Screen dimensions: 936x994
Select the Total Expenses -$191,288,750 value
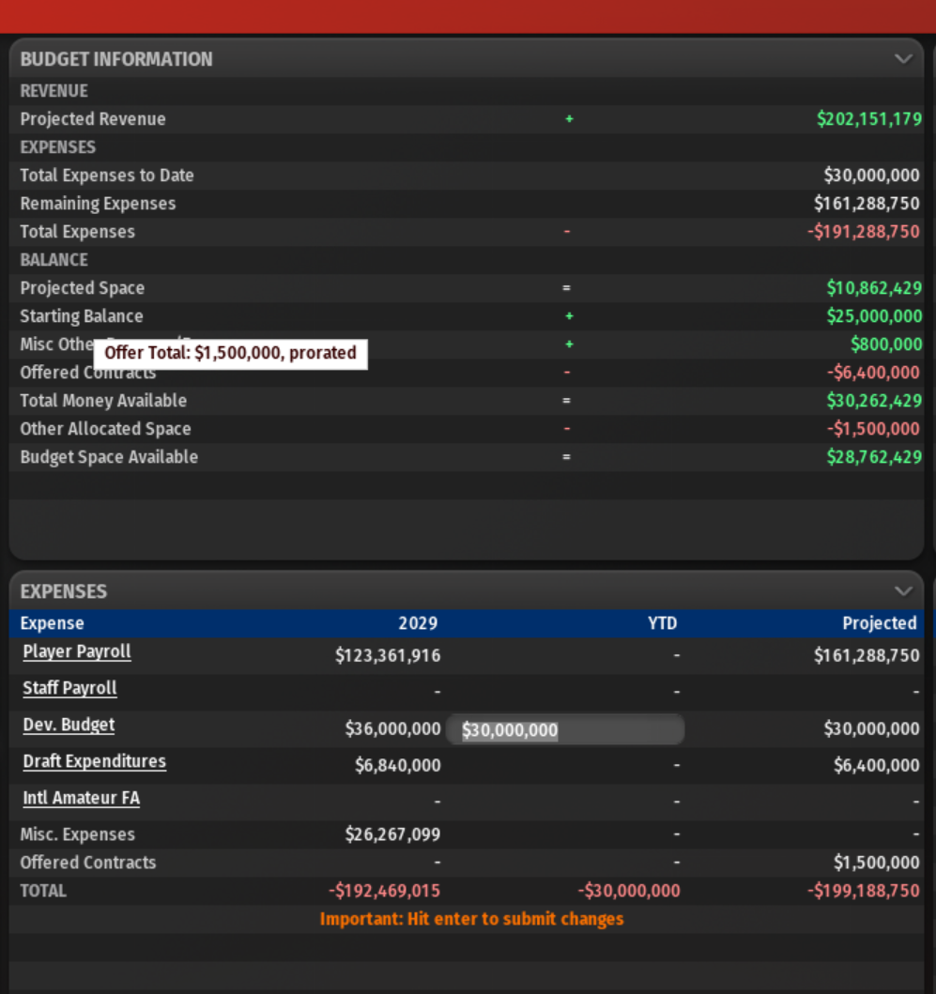point(864,232)
